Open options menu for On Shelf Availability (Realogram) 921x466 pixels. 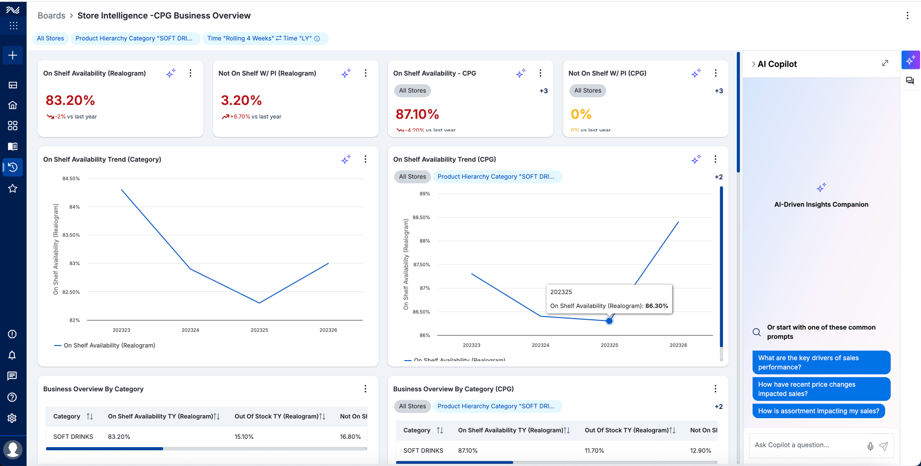pos(191,73)
